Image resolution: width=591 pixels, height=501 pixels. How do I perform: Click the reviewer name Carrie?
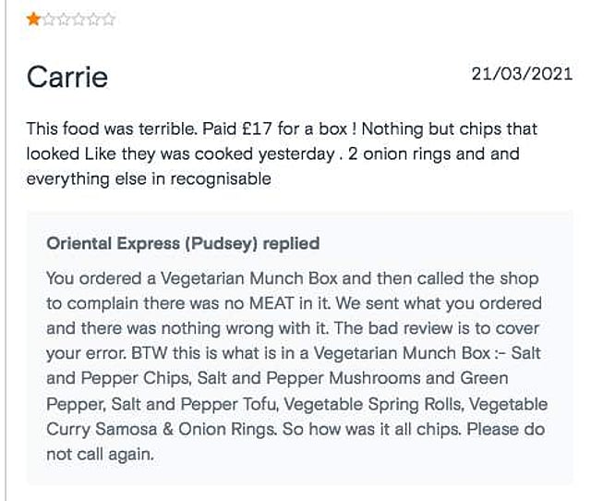click(x=67, y=77)
